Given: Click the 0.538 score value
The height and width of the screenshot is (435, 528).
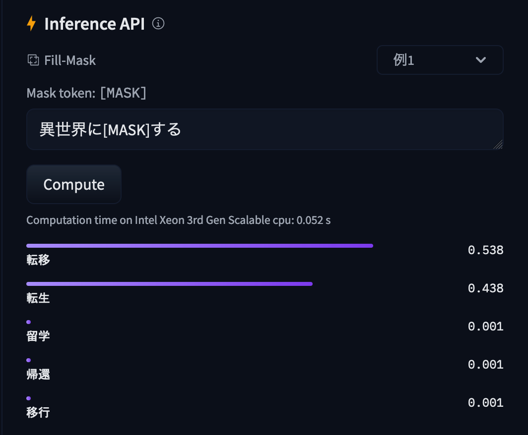Looking at the screenshot, I should coord(485,250).
